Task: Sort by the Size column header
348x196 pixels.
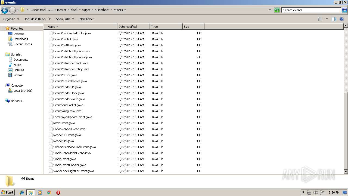Action: 193,27
